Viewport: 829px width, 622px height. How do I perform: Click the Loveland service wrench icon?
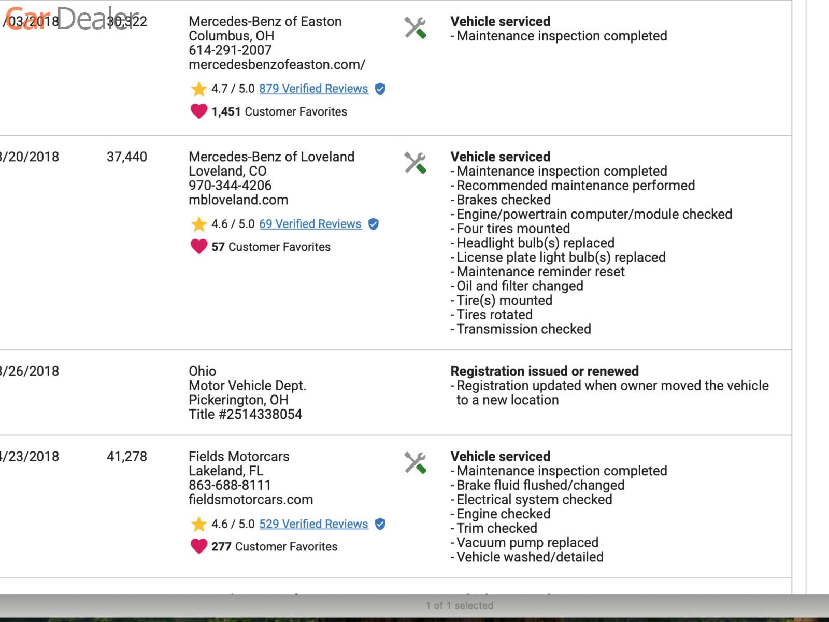coord(415,163)
